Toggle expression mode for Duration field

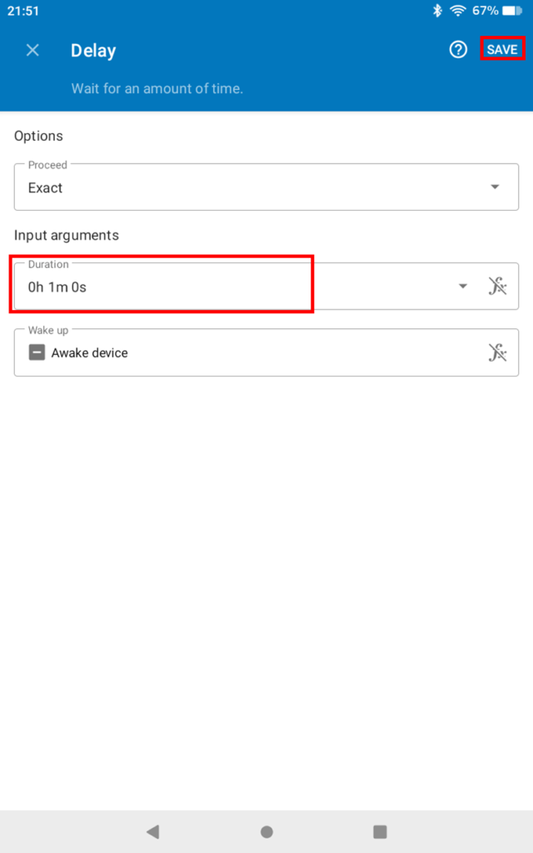[497, 287]
